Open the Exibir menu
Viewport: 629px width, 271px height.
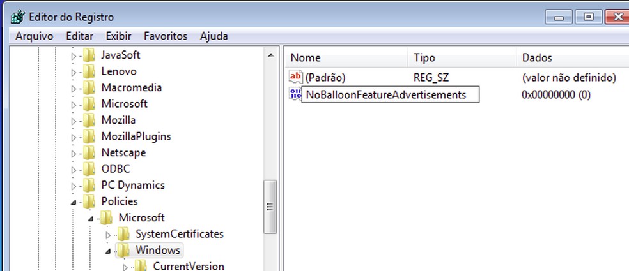(118, 36)
